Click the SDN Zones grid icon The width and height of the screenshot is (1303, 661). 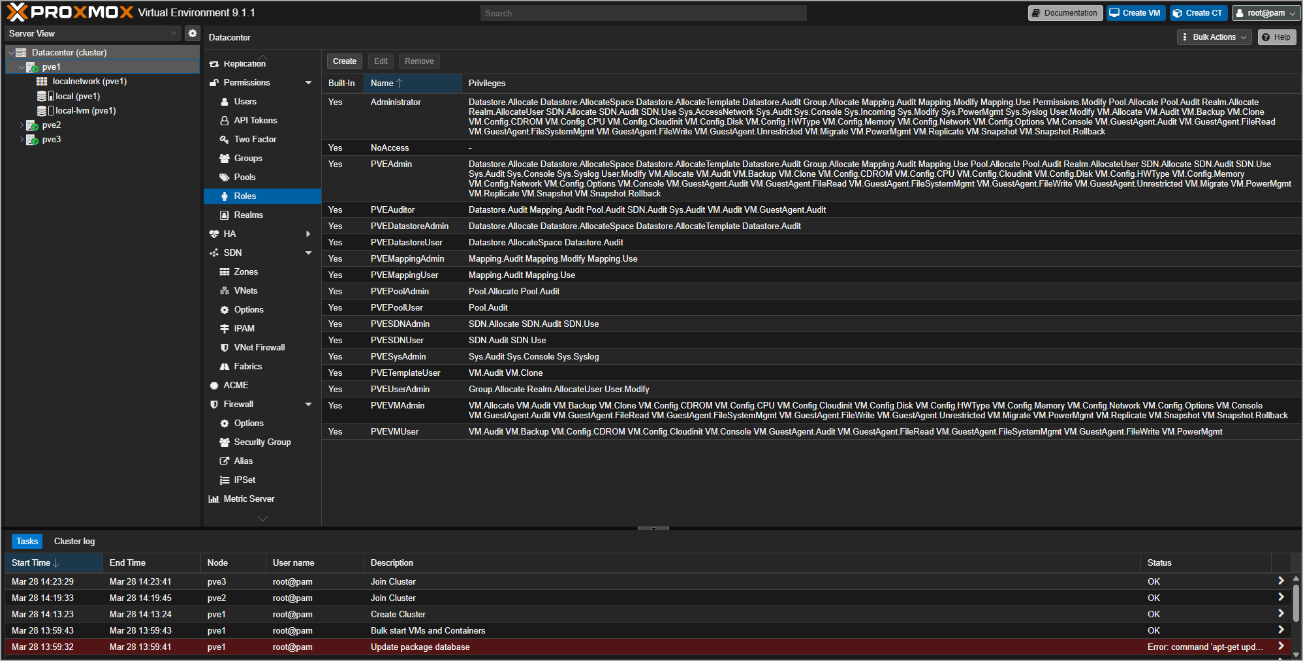[x=224, y=272]
